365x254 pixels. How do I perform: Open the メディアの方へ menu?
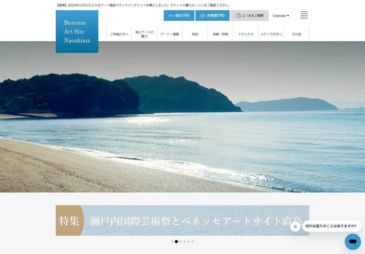click(271, 34)
